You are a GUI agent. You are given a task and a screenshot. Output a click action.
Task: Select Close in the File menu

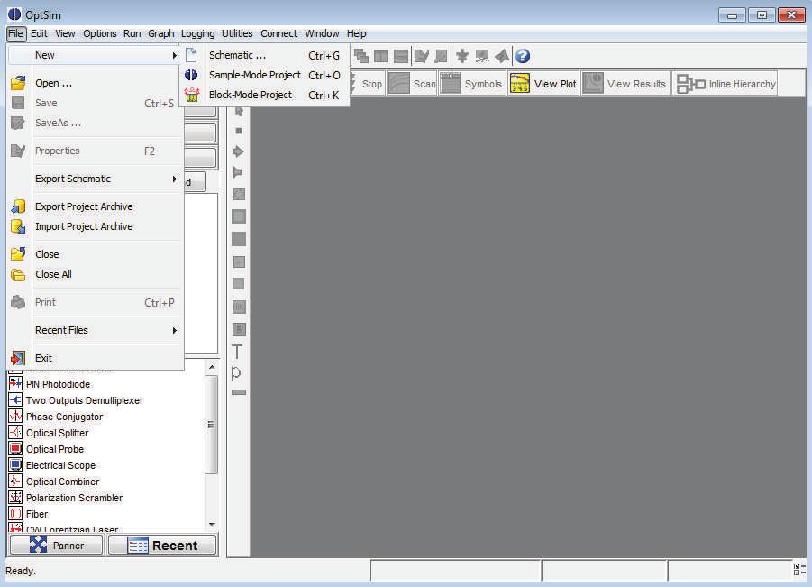coord(96,254)
